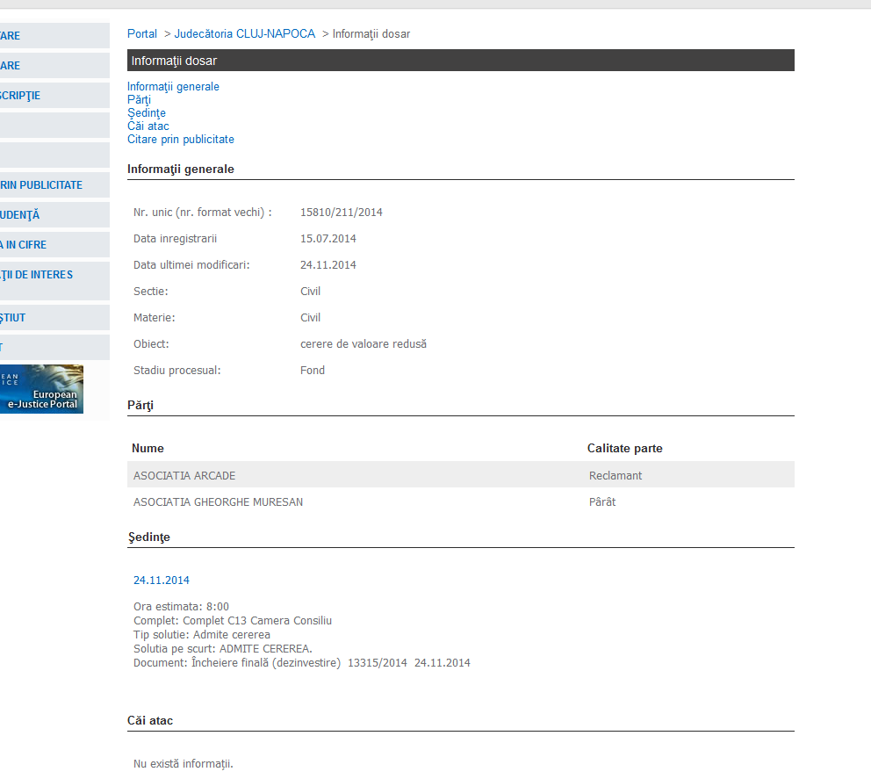Image resolution: width=871 pixels, height=779 pixels.
Task: Click the Portal breadcrumb link
Action: (x=142, y=34)
